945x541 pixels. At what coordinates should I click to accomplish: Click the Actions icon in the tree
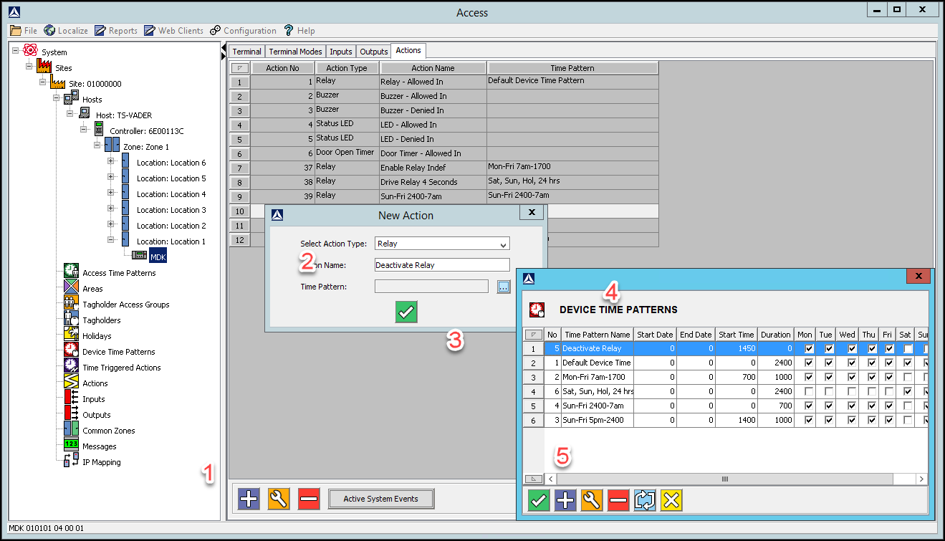(71, 383)
